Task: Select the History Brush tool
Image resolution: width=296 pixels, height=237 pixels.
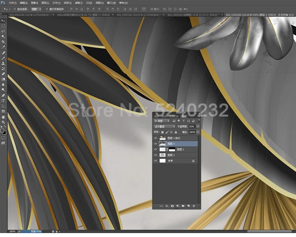Action: (3, 69)
